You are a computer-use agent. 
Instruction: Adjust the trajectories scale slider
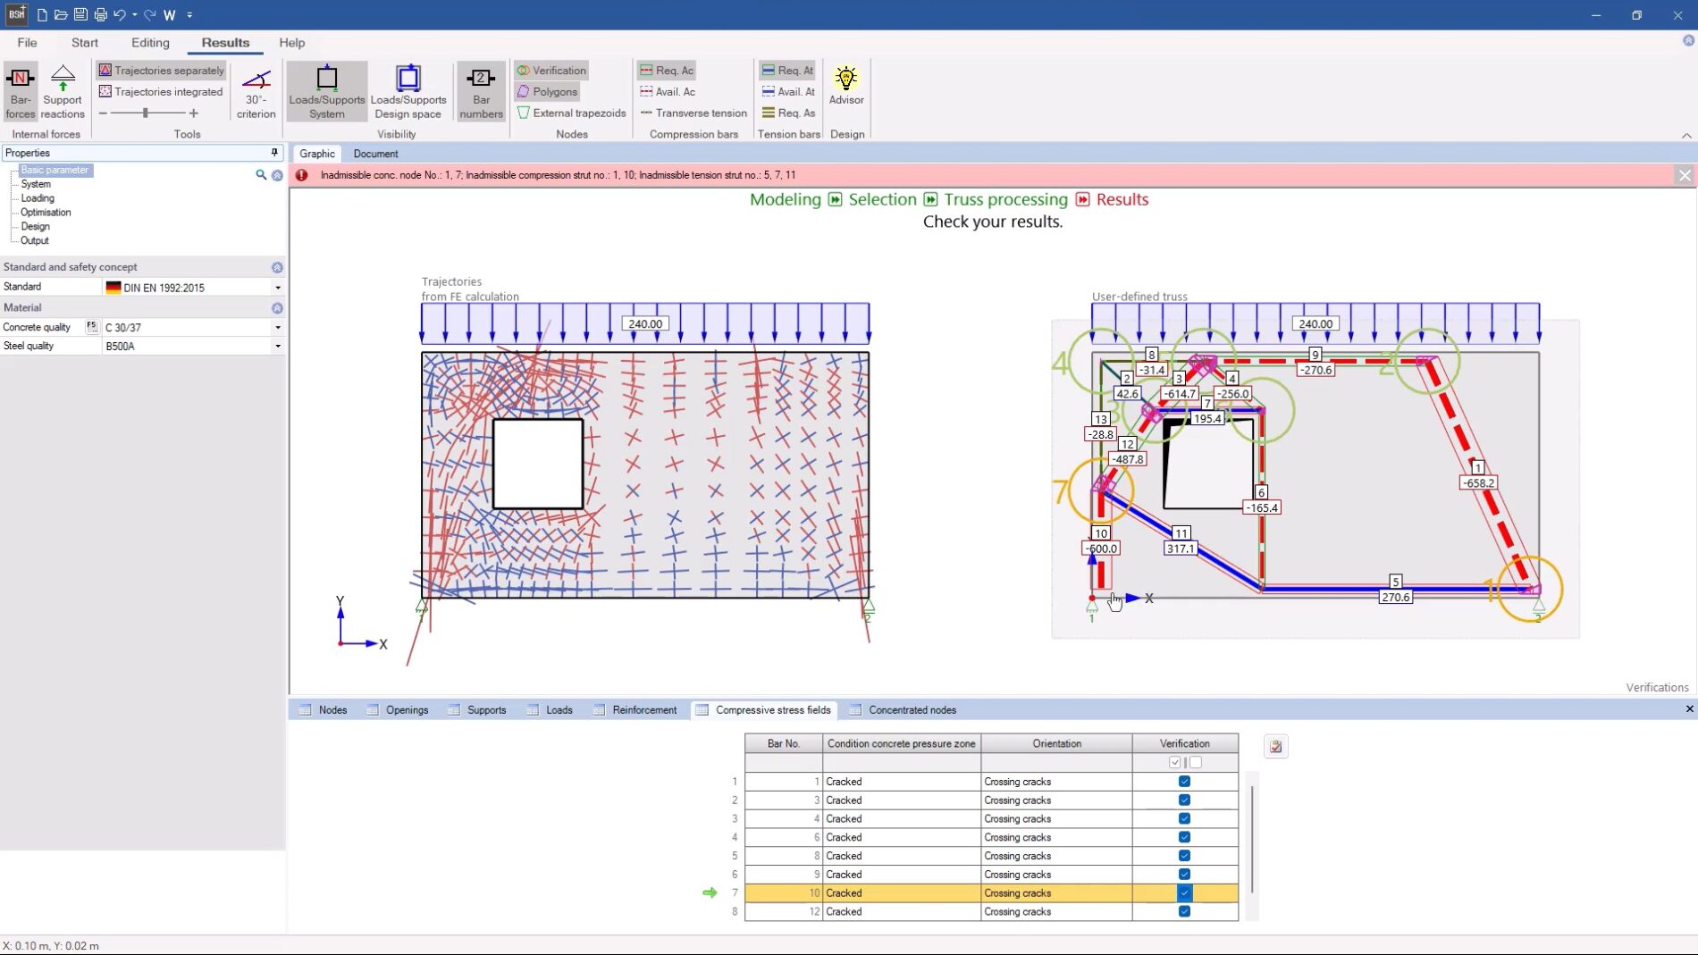[146, 113]
